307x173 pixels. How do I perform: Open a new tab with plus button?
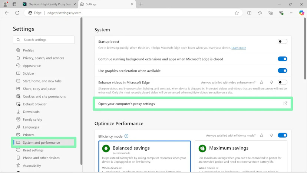(x=141, y=4)
